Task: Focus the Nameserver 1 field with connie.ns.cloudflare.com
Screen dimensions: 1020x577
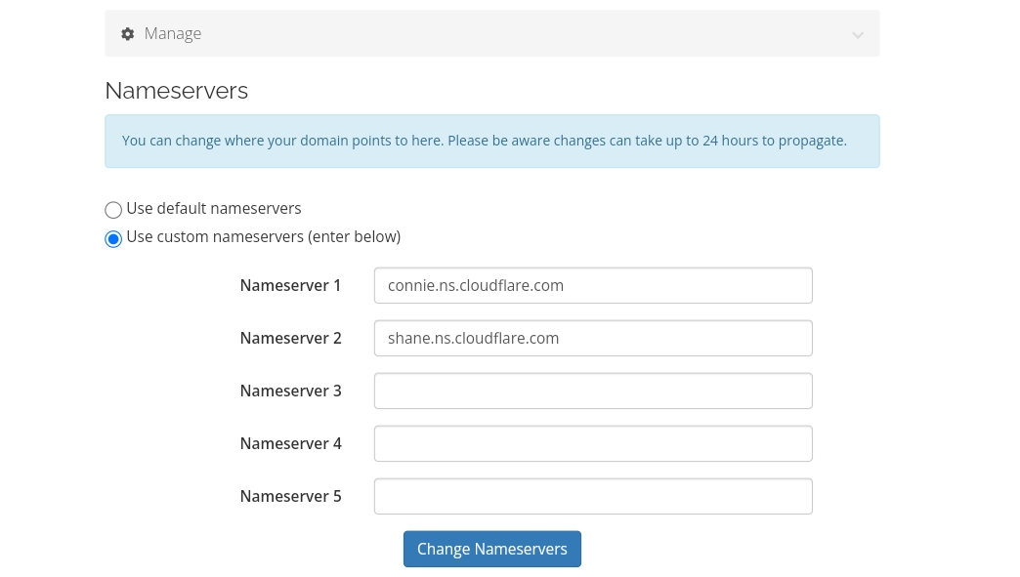Action: 593,286
